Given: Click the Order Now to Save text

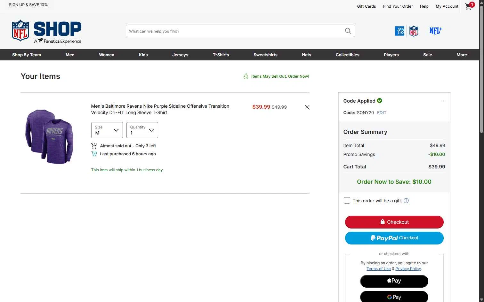Looking at the screenshot, I should click(x=394, y=182).
